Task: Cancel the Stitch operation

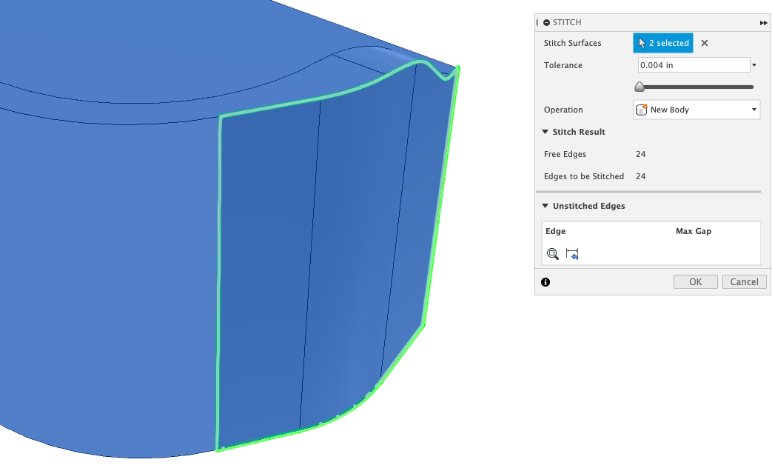Action: [744, 281]
